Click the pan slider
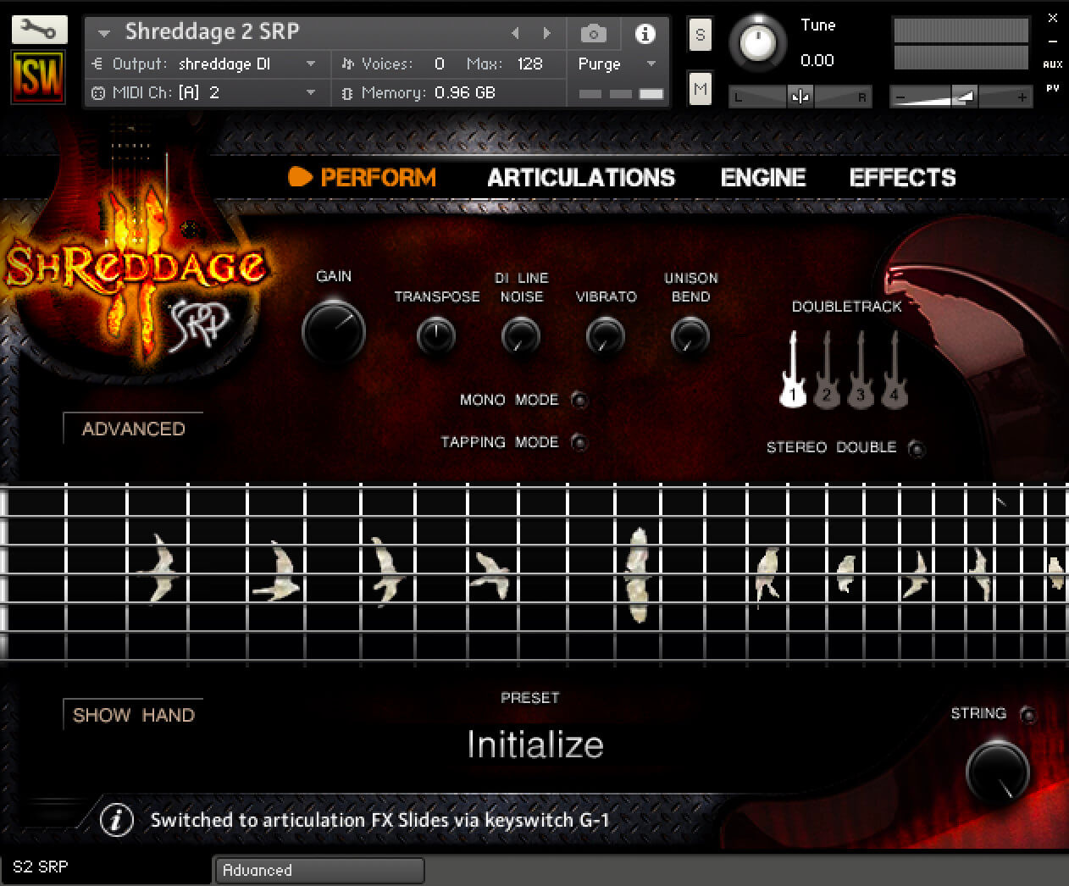The image size is (1069, 886). coord(800,97)
